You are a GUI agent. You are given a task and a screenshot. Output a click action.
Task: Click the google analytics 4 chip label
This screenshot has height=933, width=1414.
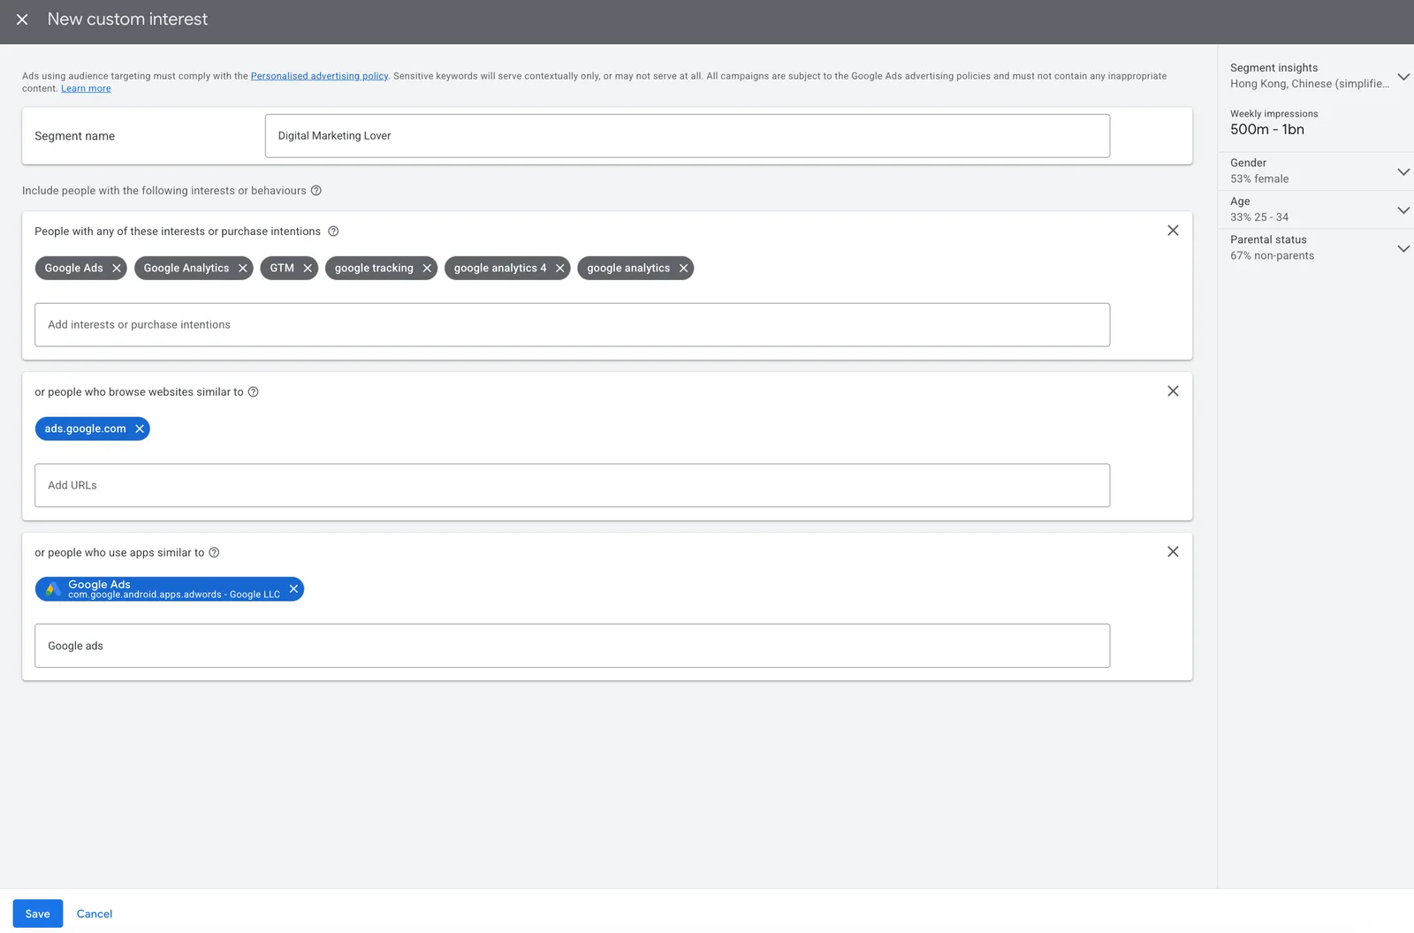(x=500, y=269)
